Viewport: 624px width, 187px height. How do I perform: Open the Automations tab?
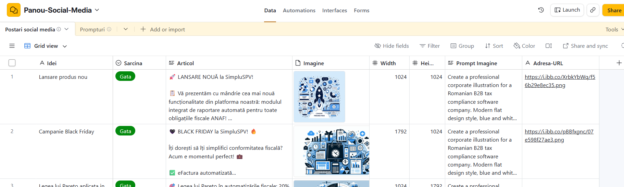299,11
